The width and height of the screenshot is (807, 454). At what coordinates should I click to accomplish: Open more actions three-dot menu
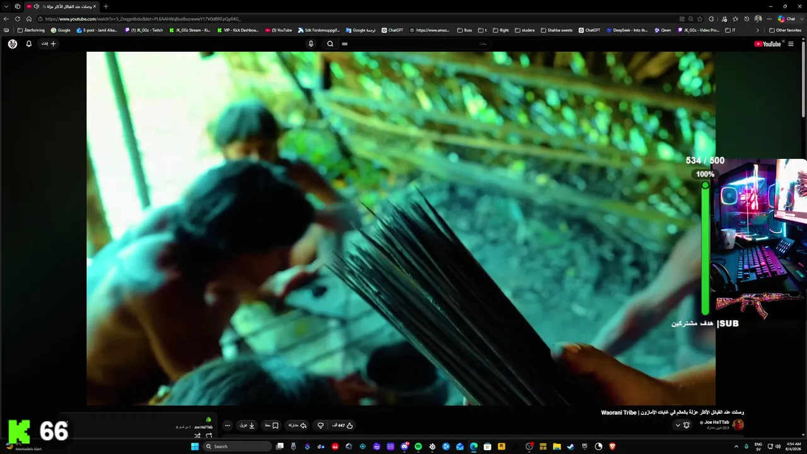(x=228, y=426)
